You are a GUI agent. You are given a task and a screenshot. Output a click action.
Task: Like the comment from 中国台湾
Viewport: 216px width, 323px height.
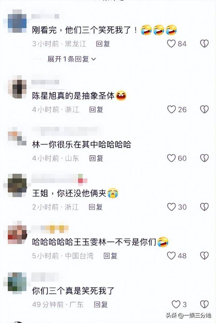pos(171,256)
